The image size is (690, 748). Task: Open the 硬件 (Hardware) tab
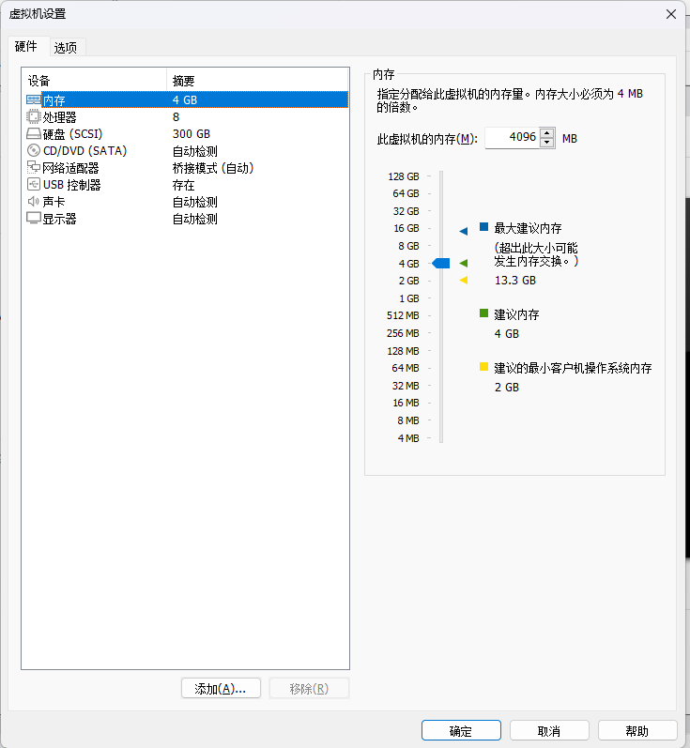[x=26, y=47]
